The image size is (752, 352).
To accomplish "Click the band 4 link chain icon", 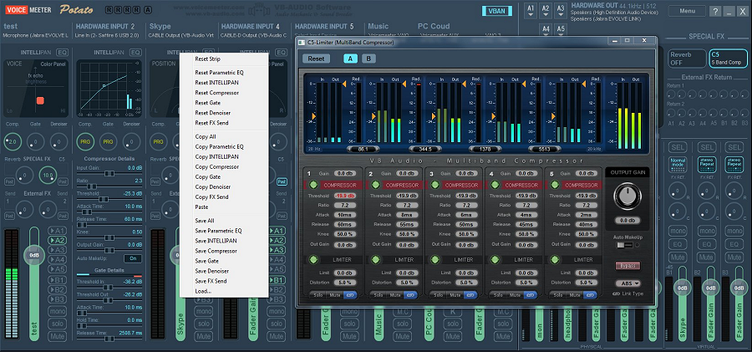I will pyautogui.click(x=531, y=295).
